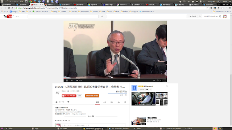
Task: Launch Chrome from the top panel
Action: pyautogui.click(x=30, y=1)
